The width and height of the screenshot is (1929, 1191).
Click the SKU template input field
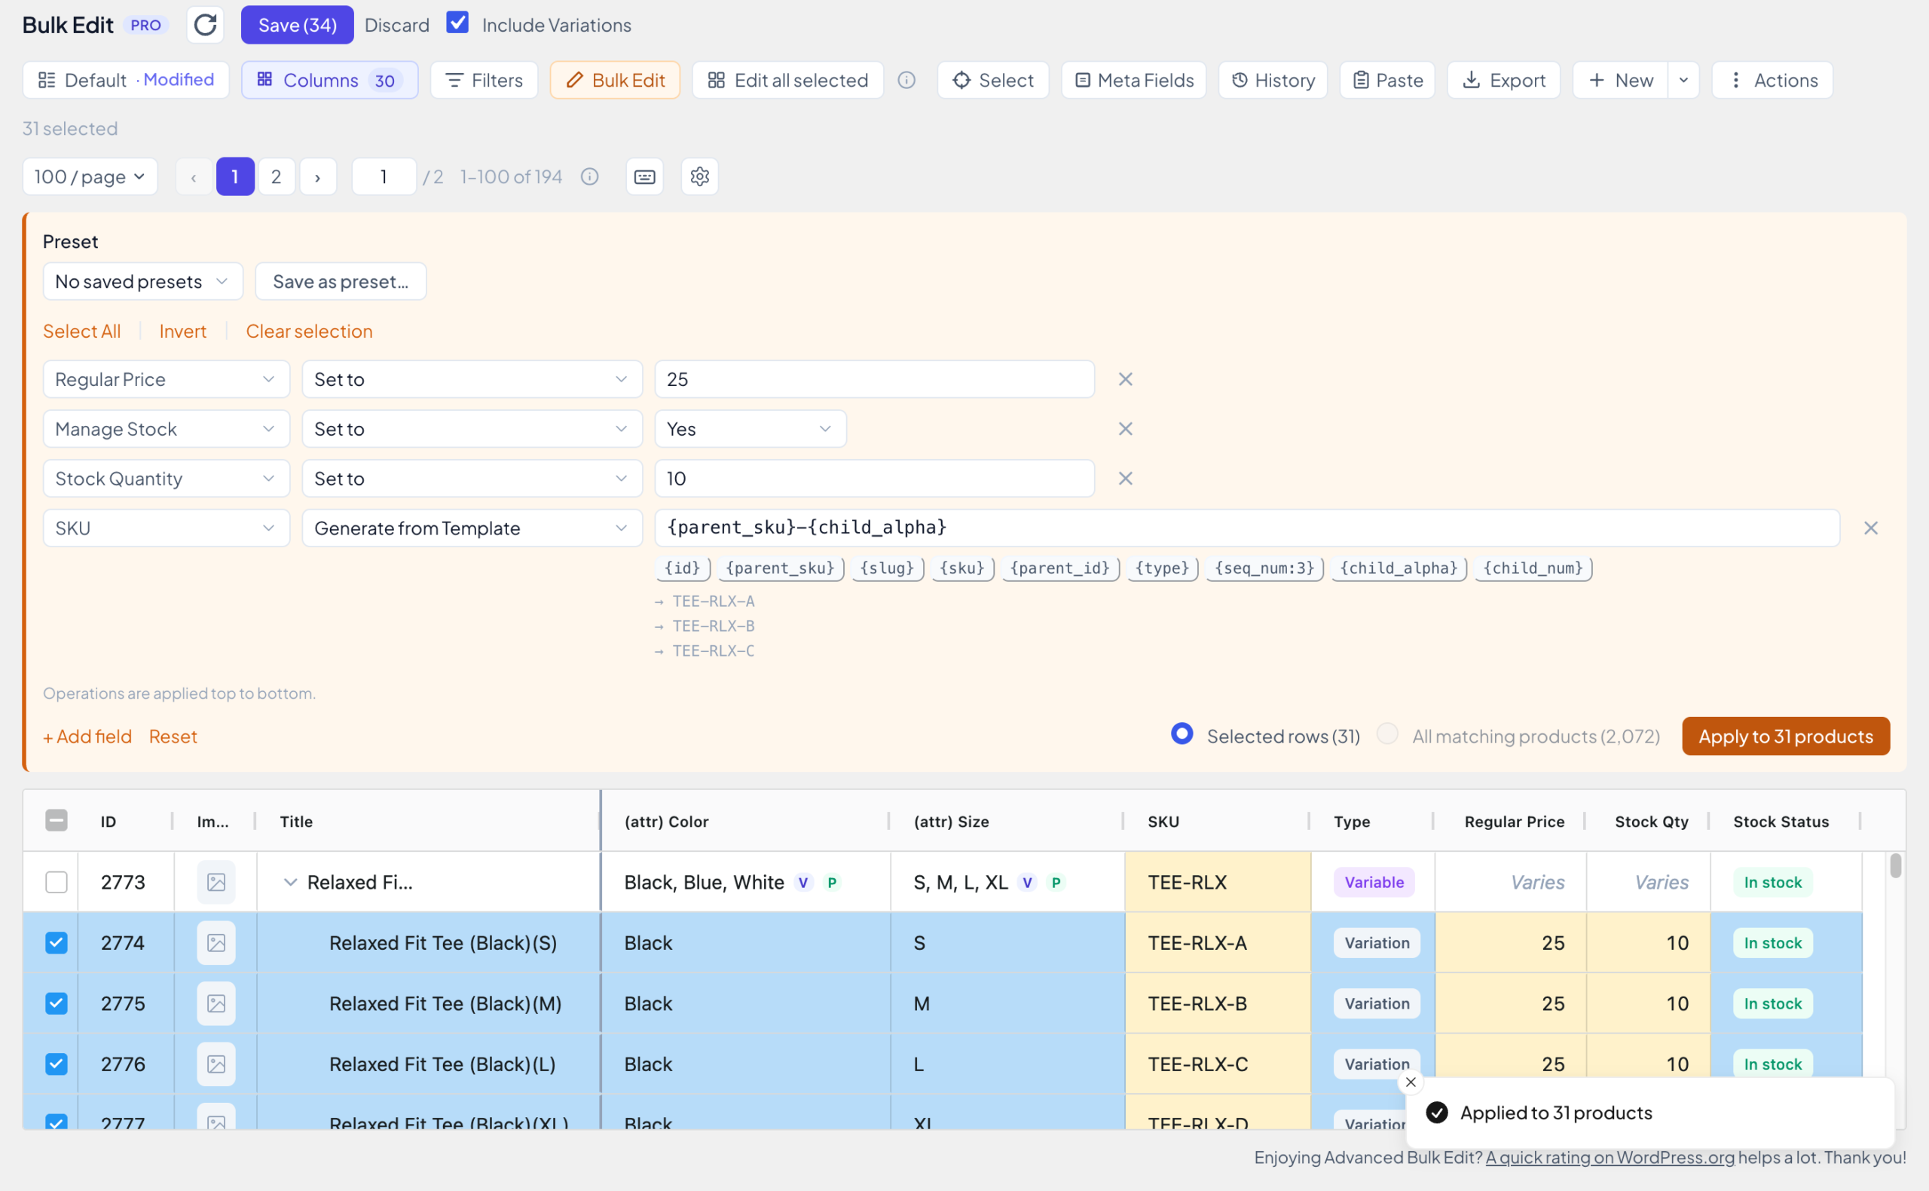[1247, 528]
